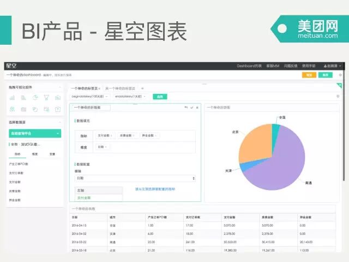Open 使用手册 in the navbar

(309, 66)
